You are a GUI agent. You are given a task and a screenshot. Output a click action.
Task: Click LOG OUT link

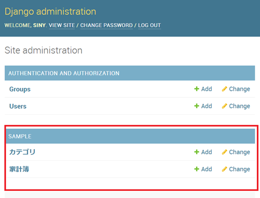(150, 25)
